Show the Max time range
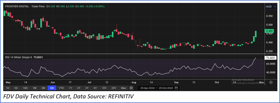 tap(123, 88)
